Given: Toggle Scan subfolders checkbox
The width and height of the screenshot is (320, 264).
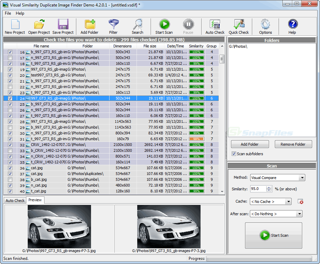Looking at the screenshot, I should coord(234,154).
